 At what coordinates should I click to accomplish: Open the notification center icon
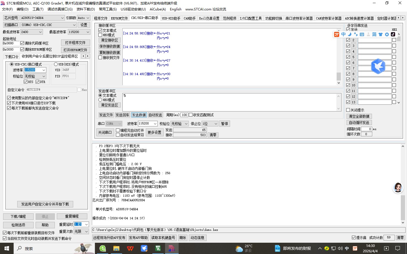click(398, 248)
